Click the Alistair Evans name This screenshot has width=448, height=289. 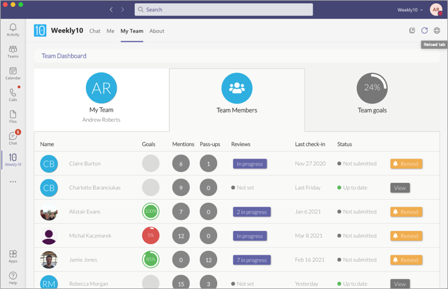[x=85, y=212]
